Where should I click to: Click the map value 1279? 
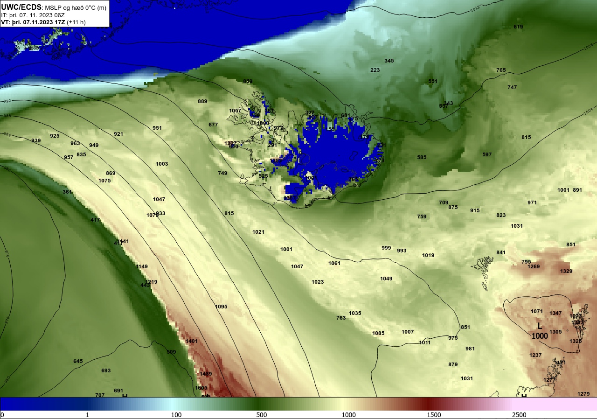point(583,394)
